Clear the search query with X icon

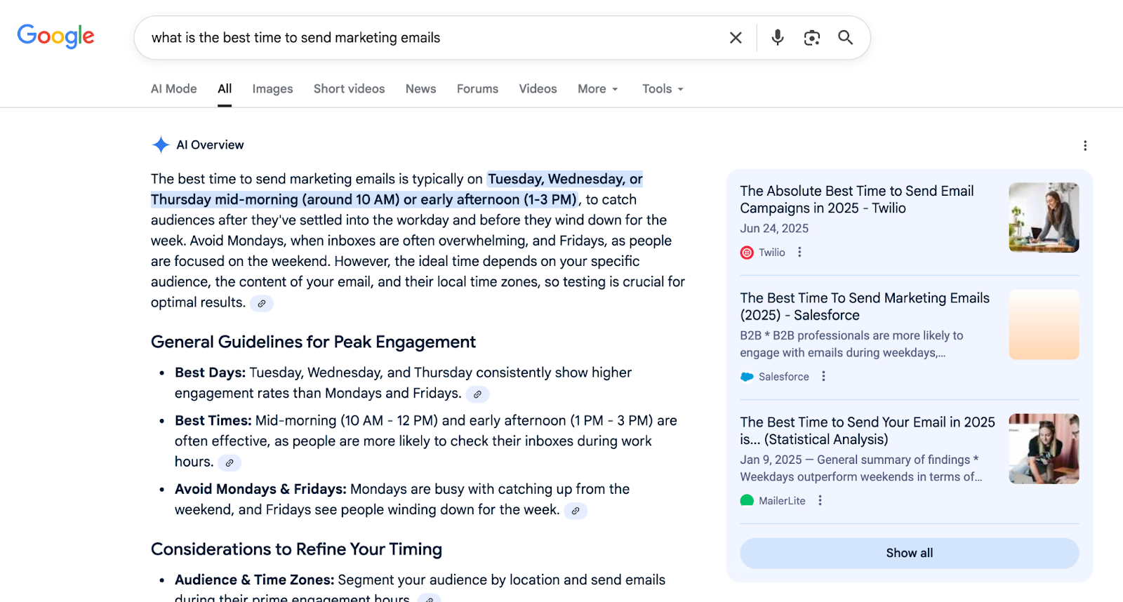click(x=735, y=38)
